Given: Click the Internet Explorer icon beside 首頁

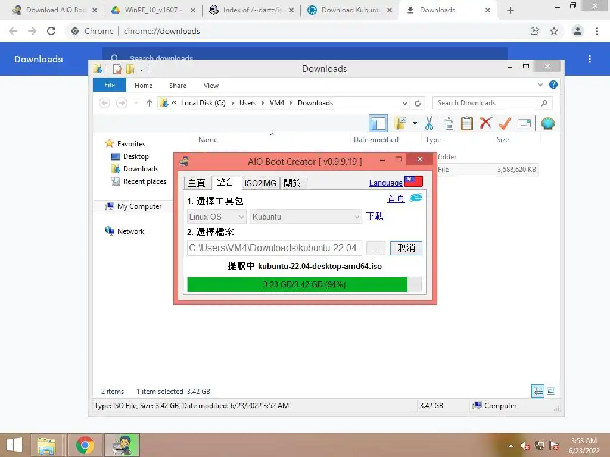Looking at the screenshot, I should click(416, 198).
